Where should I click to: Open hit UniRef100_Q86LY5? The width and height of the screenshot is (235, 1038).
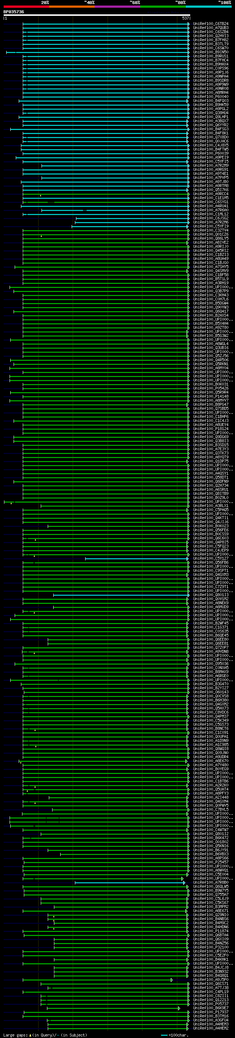(211, 238)
